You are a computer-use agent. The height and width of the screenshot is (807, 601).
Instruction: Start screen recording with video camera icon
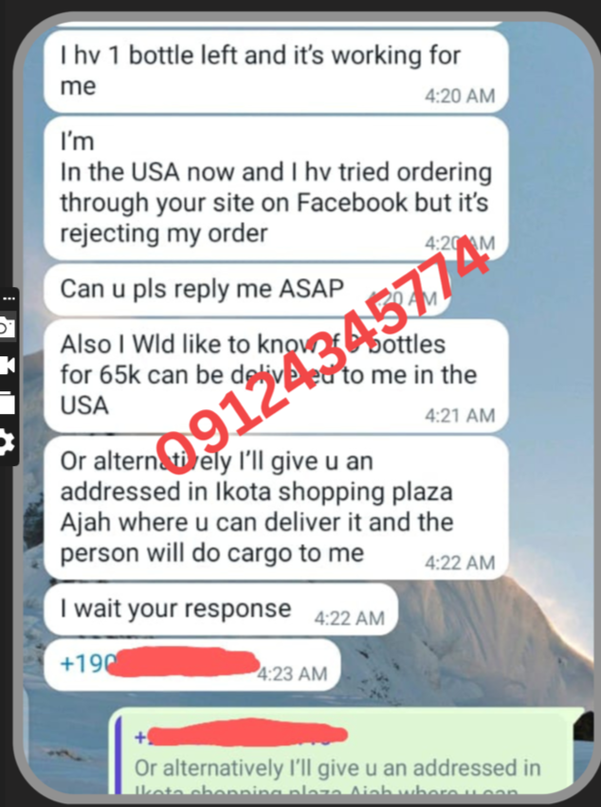7,365
